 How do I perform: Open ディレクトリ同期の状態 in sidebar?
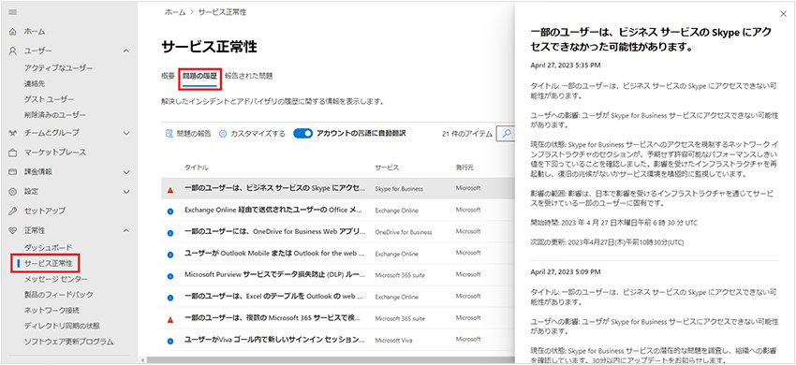62,326
